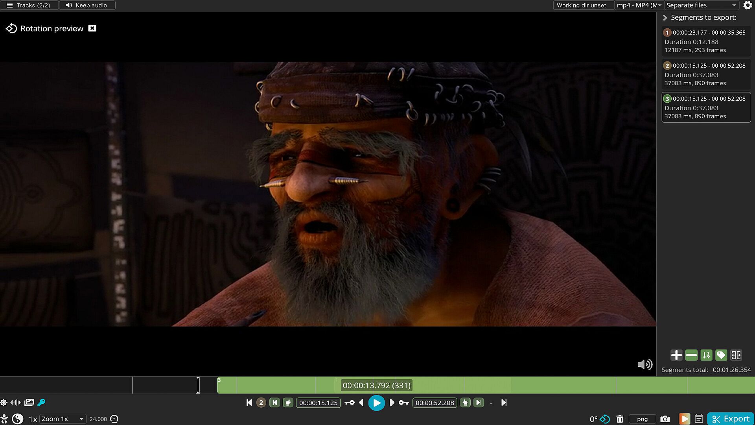This screenshot has height=425, width=755.
Task: Click the Export button
Action: coord(731,419)
